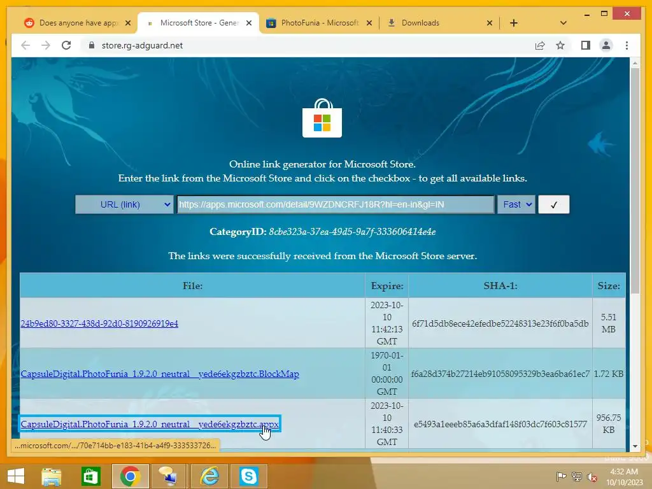The width and height of the screenshot is (652, 489).
Task: Click the SHA-1 hash starting 6f71d5db
Action: pyautogui.click(x=500, y=323)
